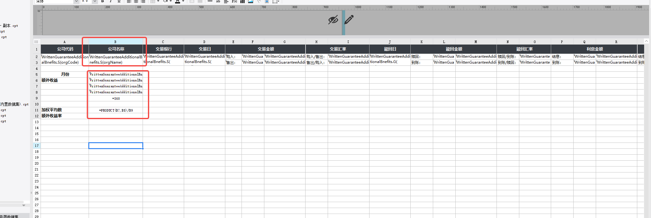651x218 pixels.
Task: Select the 赎回汇率 header cell
Action: [x=524, y=49]
